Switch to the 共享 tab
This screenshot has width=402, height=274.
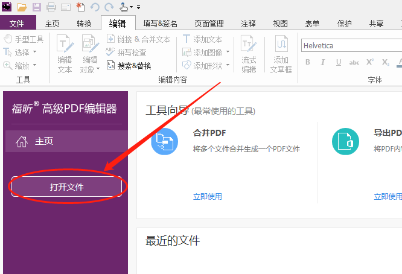(377, 24)
